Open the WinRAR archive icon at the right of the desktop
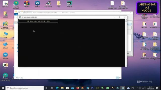The image size is (161, 90). [x=144, y=55]
